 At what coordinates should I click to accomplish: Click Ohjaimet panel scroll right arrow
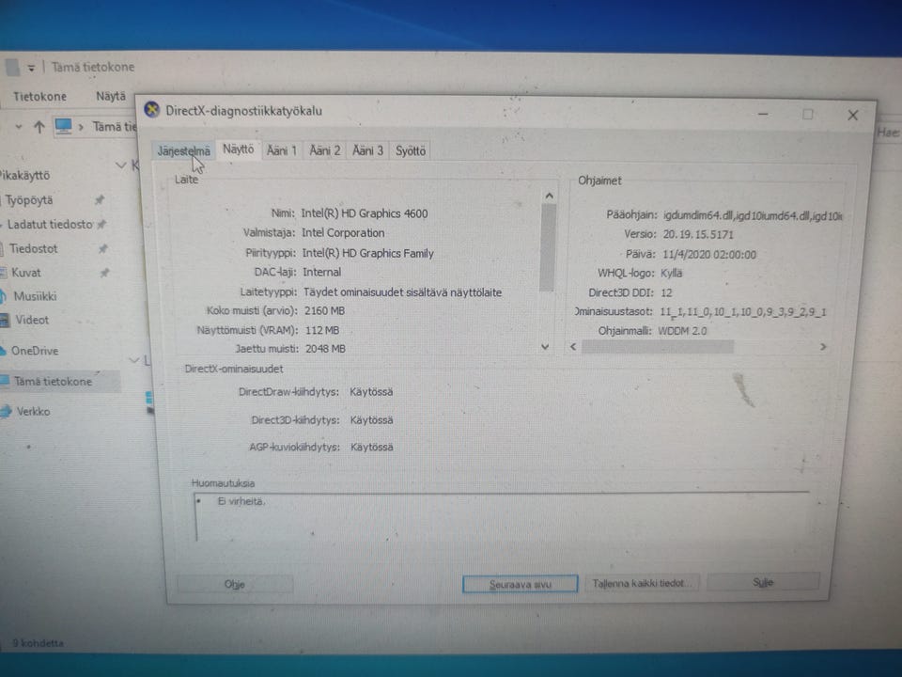point(823,347)
